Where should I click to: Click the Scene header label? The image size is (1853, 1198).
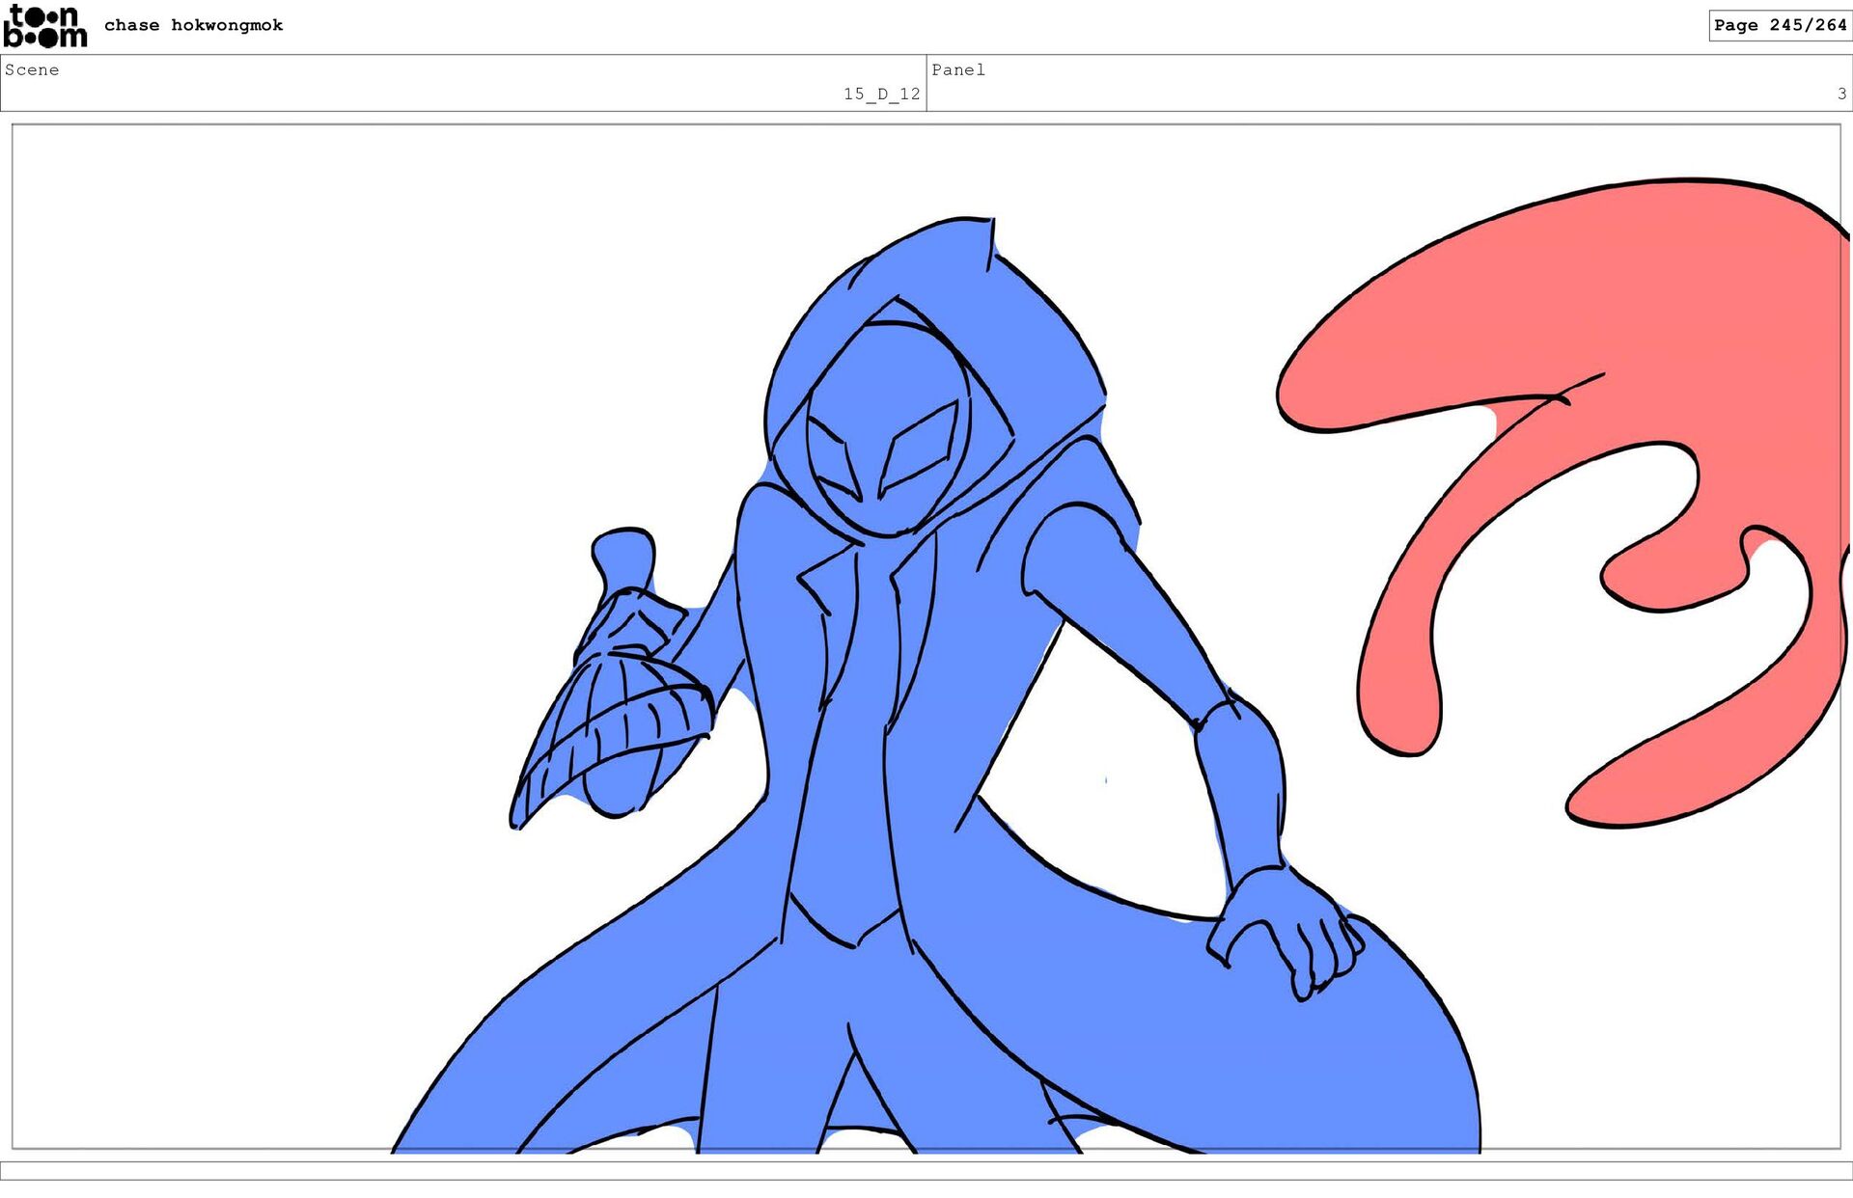pyautogui.click(x=32, y=69)
